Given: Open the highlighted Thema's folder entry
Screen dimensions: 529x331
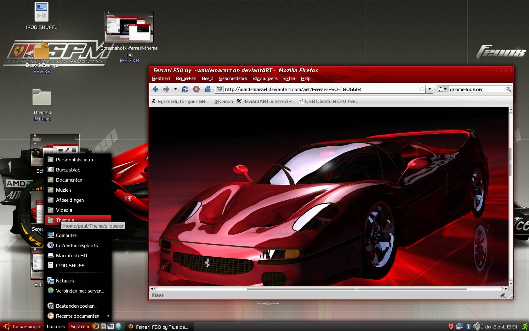Looking at the screenshot, I should click(78, 220).
